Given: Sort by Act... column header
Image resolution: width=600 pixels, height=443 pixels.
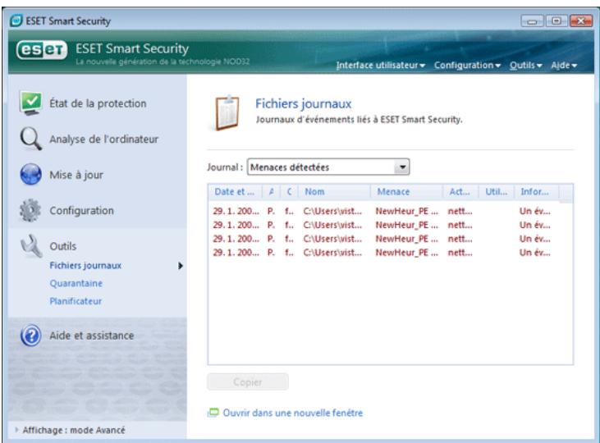Looking at the screenshot, I should (460, 192).
